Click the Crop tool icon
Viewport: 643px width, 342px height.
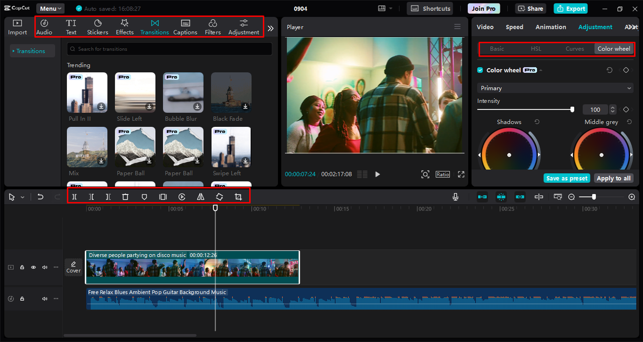click(x=238, y=197)
